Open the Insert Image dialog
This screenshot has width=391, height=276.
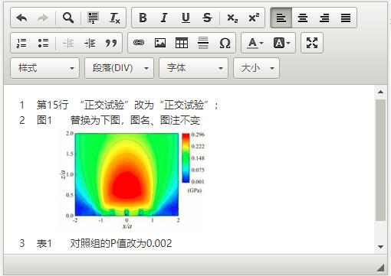click(x=160, y=43)
